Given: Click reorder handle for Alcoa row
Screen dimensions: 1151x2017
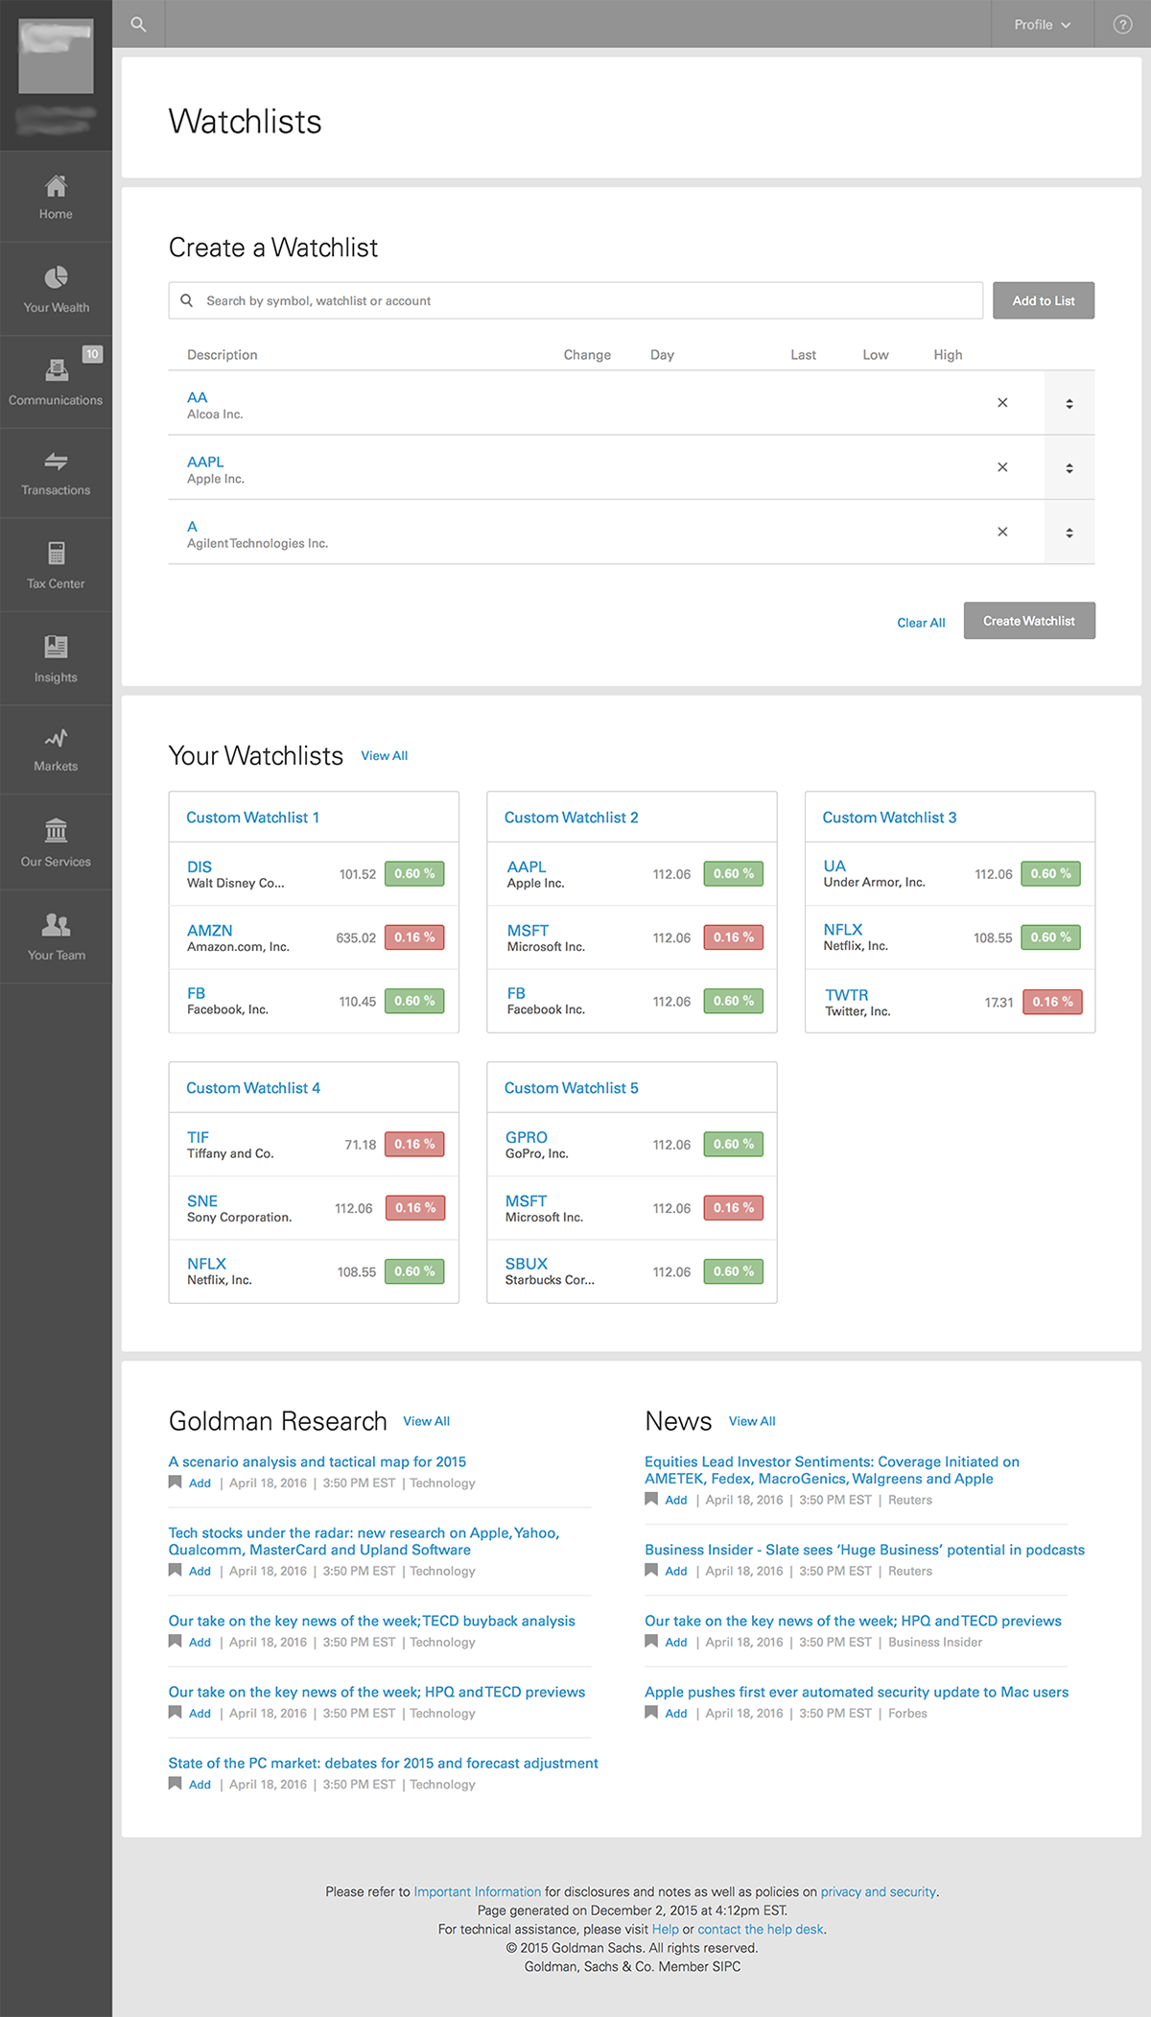Looking at the screenshot, I should tap(1069, 403).
